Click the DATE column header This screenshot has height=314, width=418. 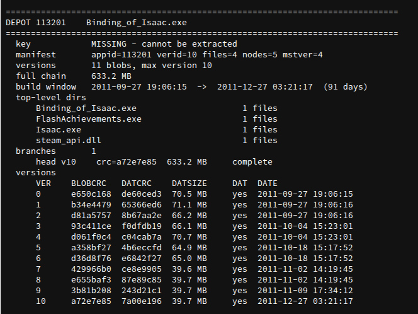click(x=268, y=183)
